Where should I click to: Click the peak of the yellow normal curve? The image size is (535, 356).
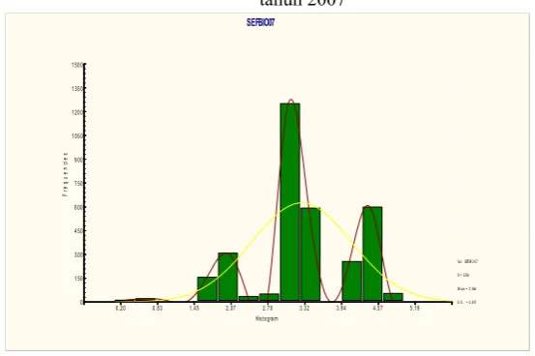[301, 203]
